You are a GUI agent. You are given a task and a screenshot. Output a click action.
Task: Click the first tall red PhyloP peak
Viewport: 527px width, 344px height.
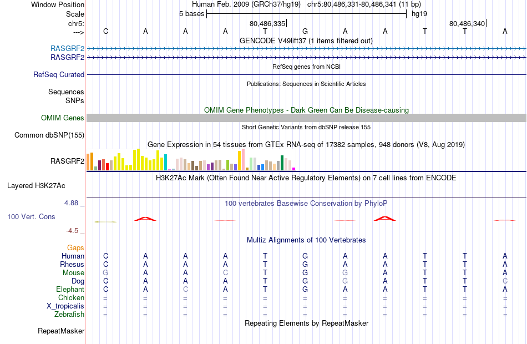pos(145,219)
